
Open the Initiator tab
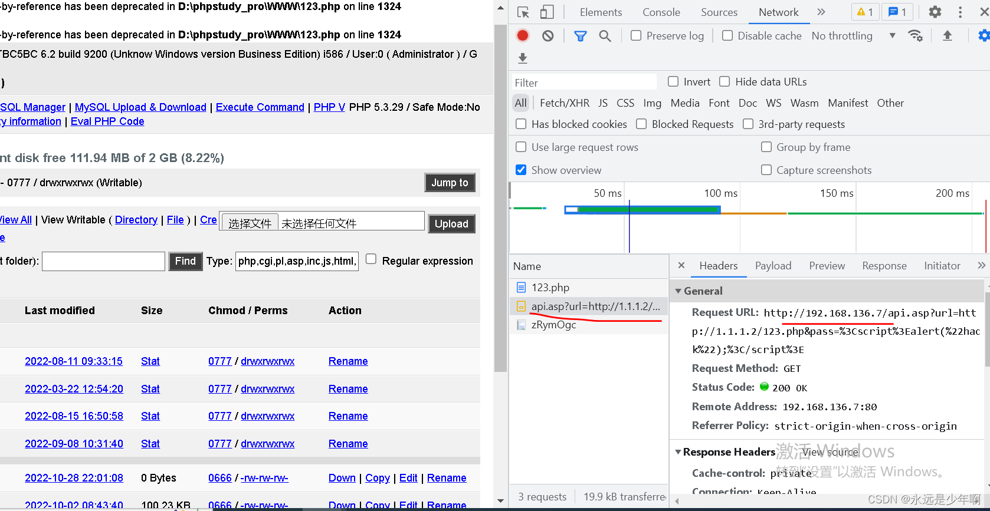pos(942,266)
